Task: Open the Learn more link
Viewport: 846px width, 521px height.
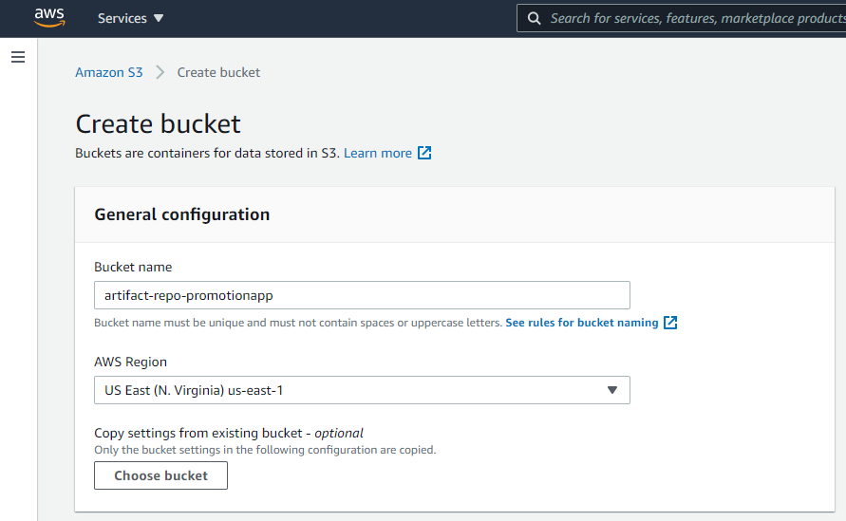Action: (378, 153)
